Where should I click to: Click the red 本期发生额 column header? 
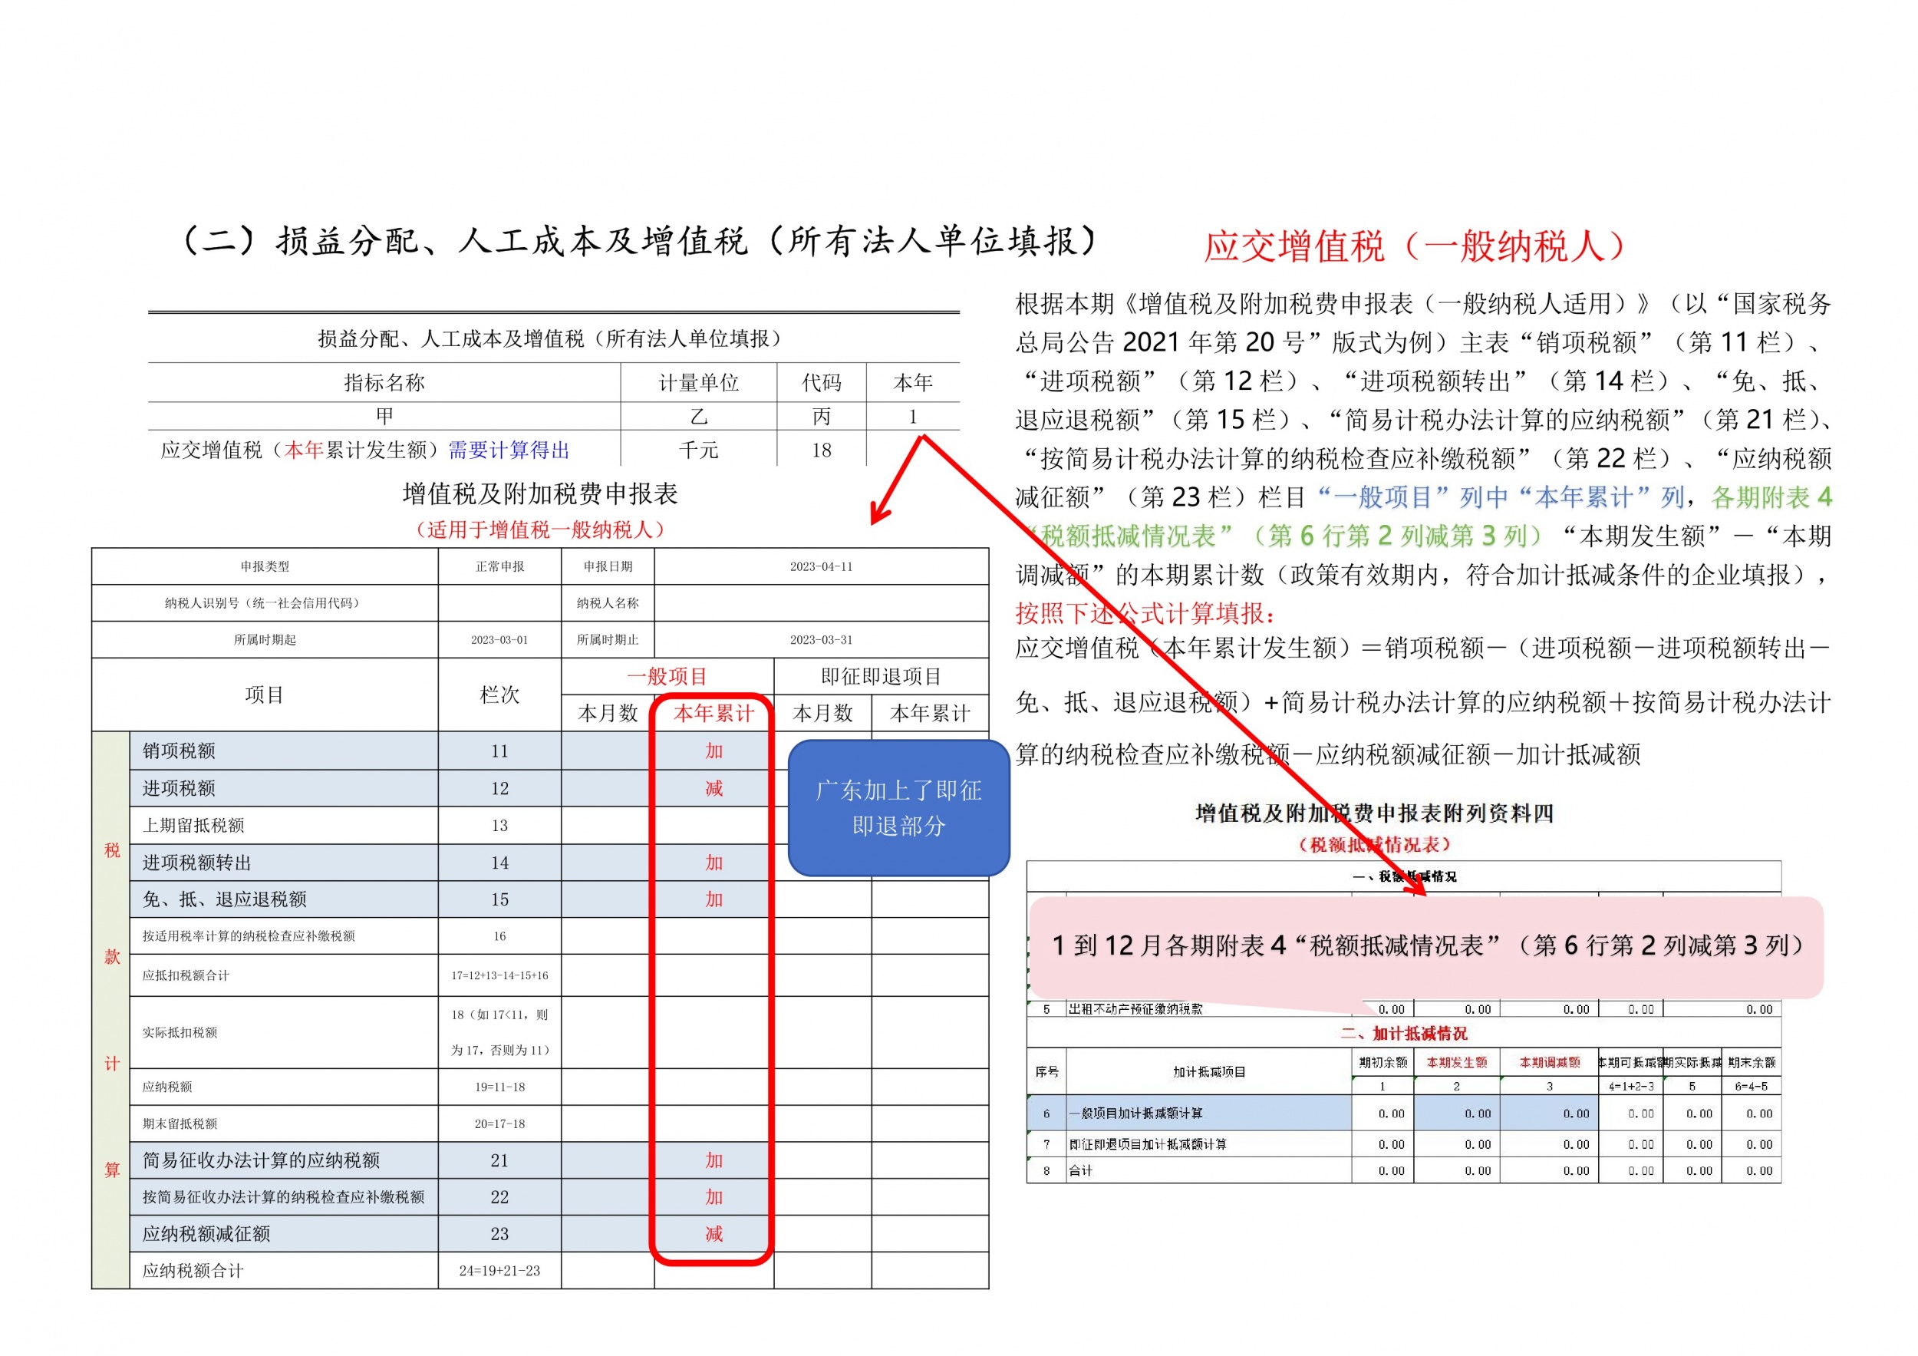[1456, 1062]
